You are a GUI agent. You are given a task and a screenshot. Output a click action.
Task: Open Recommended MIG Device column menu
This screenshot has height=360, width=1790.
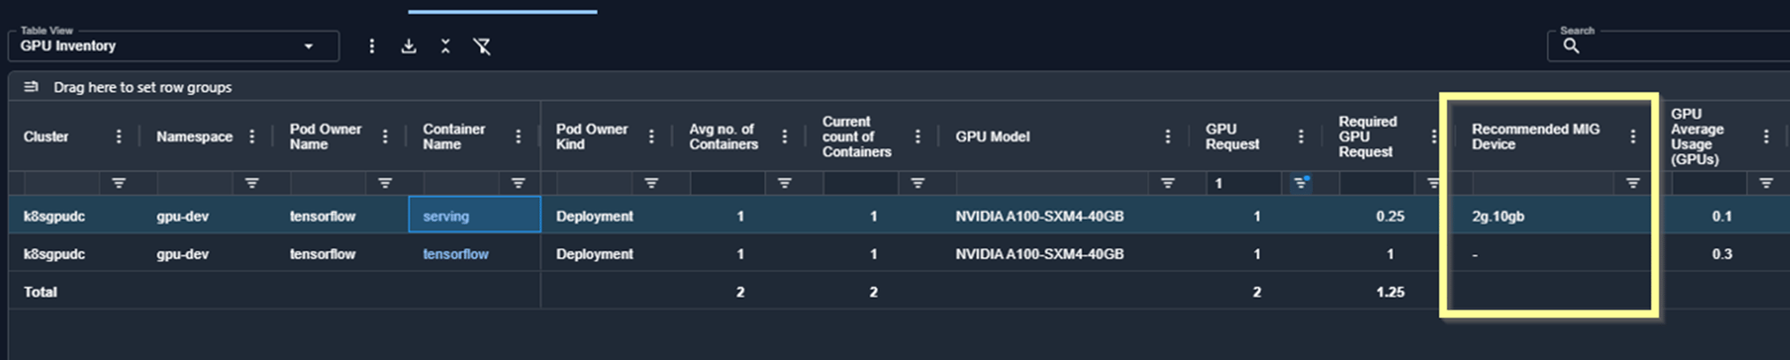(1633, 136)
